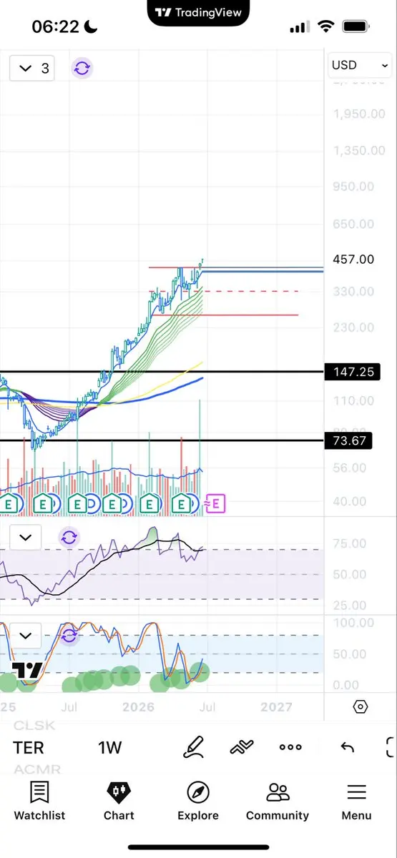The image size is (397, 858).
Task: Tap the 1,950.00 price axis label
Action: click(x=358, y=114)
